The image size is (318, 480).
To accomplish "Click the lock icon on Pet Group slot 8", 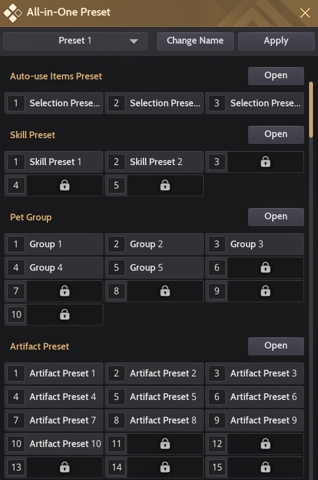I will tap(165, 291).
